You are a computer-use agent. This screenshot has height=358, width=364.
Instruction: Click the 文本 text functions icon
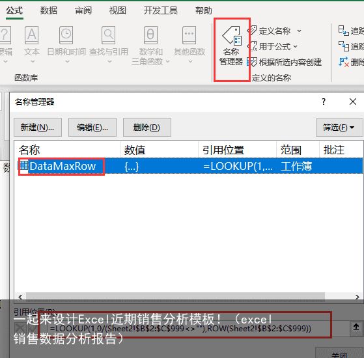coord(32,44)
